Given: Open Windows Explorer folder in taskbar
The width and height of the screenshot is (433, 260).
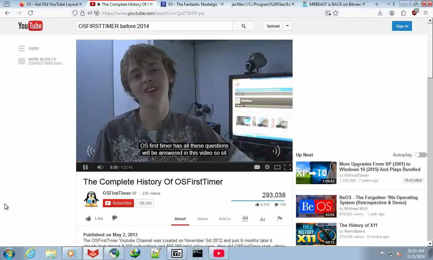Looking at the screenshot, I should [51, 253].
